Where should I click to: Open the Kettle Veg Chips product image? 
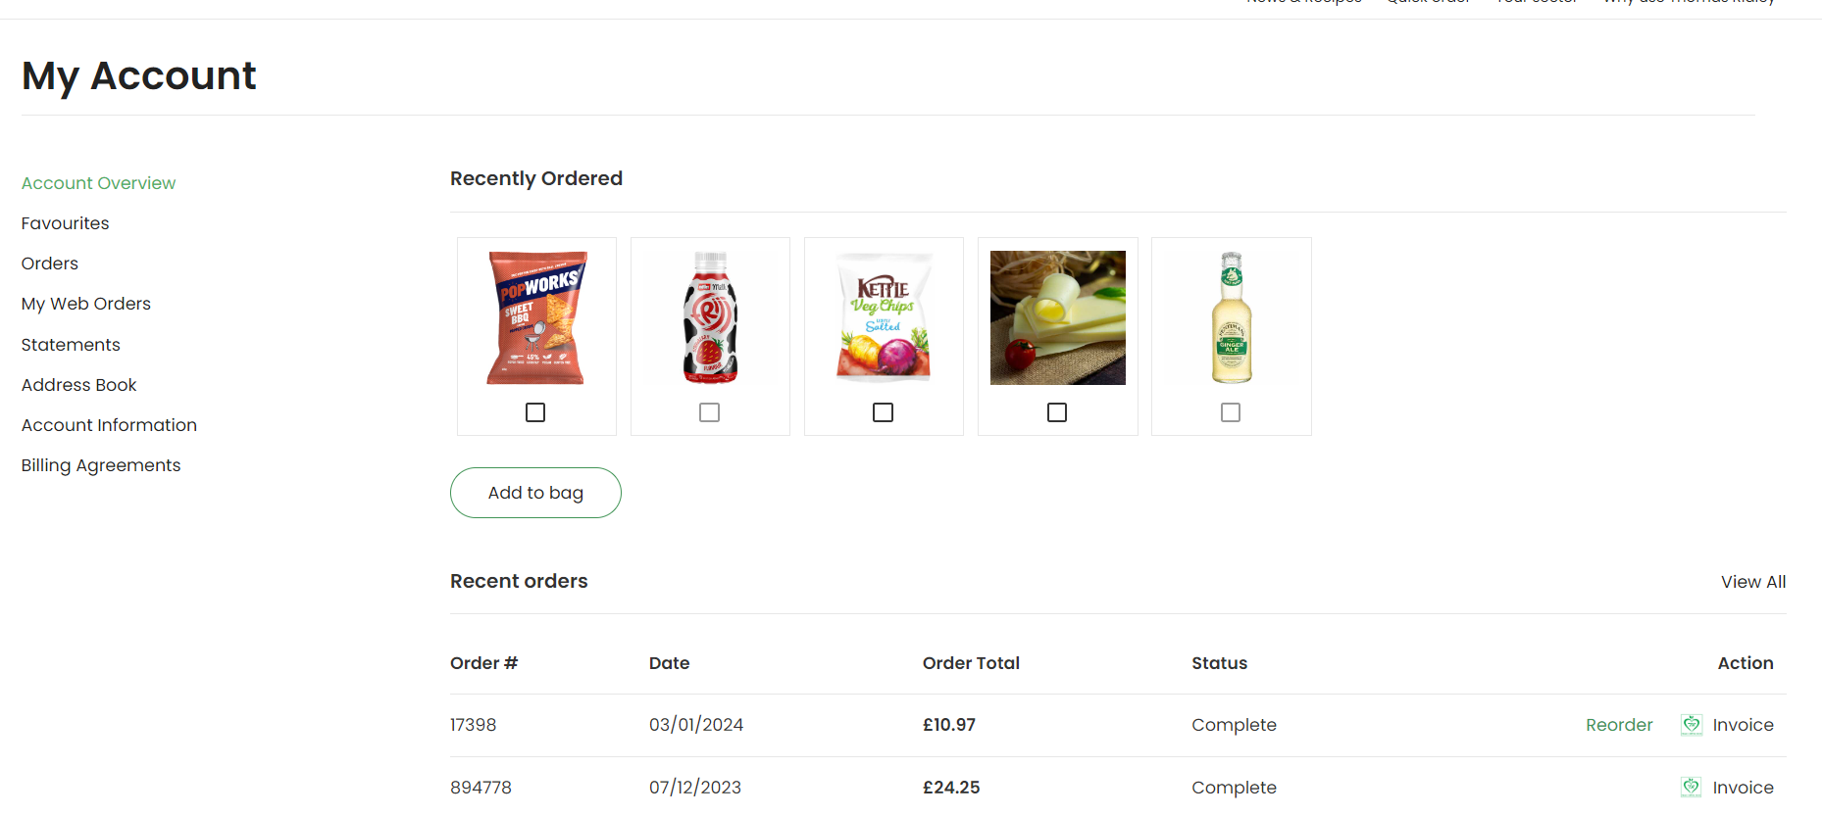884,318
